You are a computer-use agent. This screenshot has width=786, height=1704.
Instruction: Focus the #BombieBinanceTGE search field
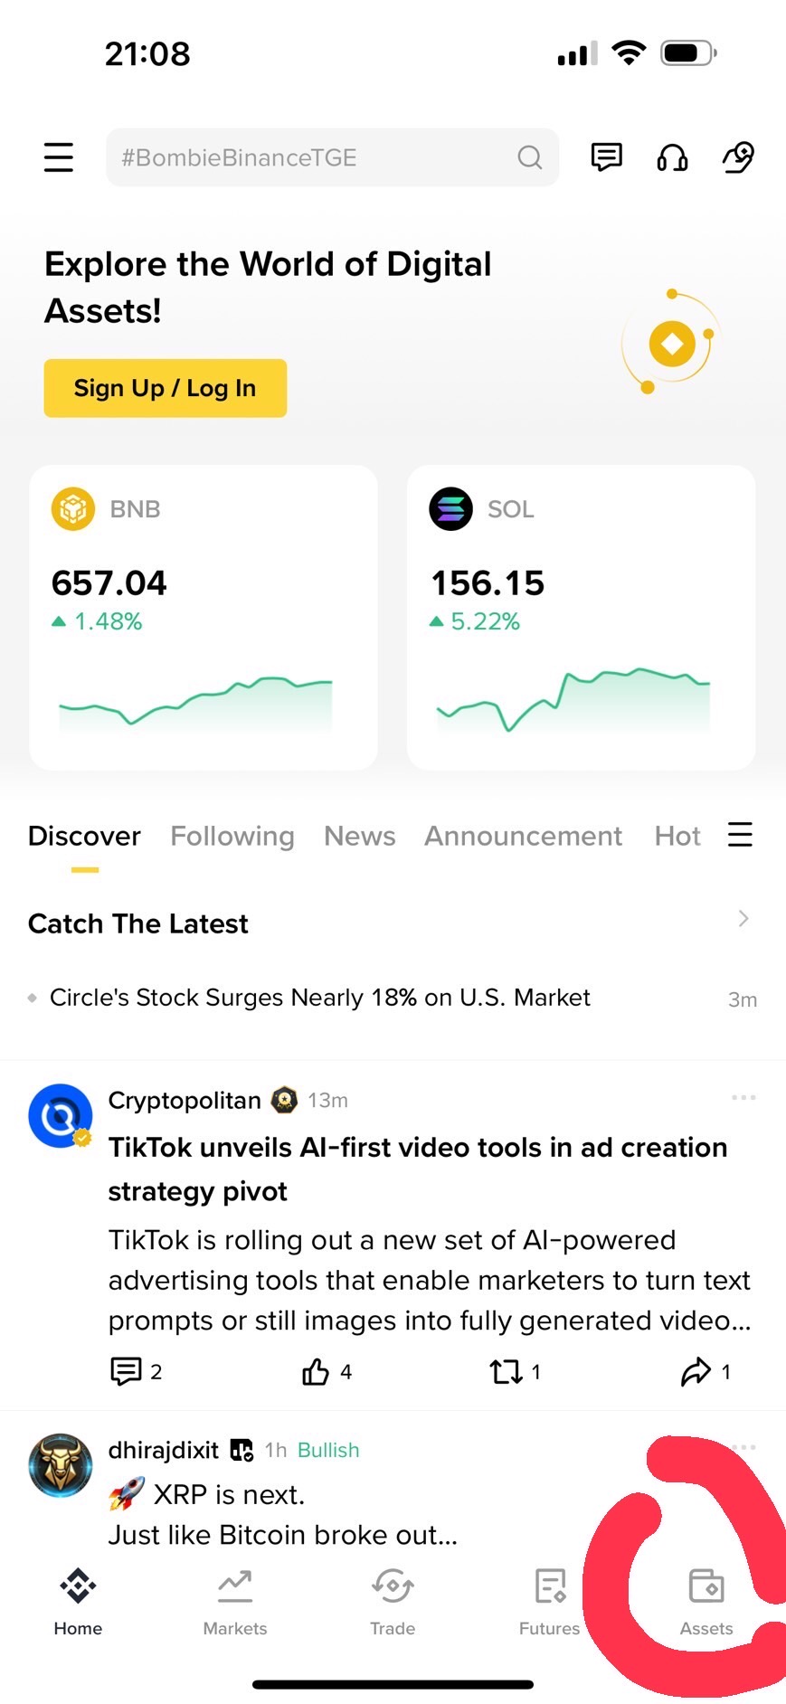pos(332,157)
